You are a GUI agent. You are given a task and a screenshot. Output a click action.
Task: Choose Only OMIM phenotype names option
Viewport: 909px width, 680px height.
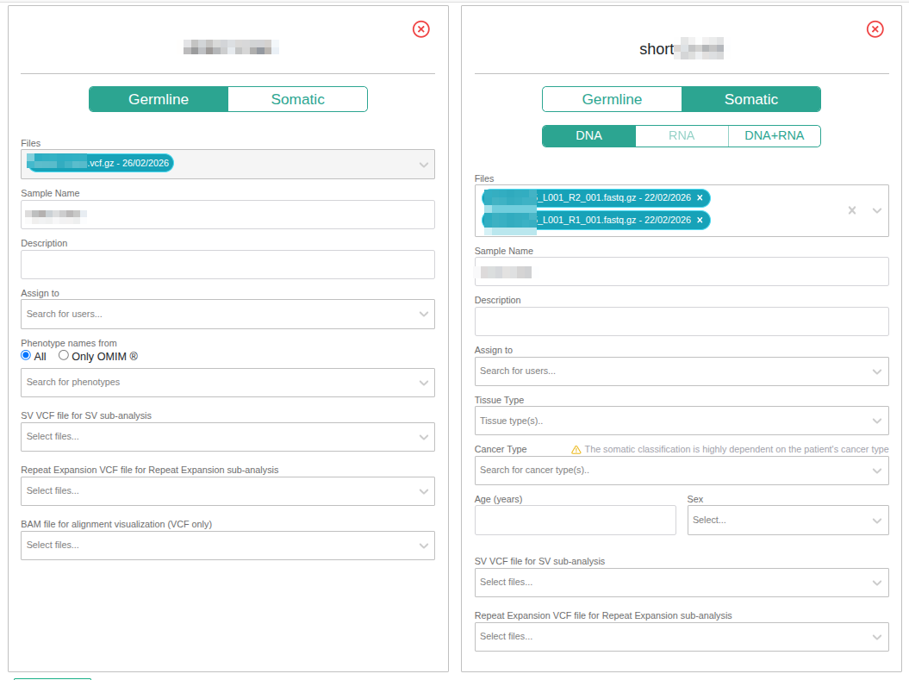coord(64,356)
